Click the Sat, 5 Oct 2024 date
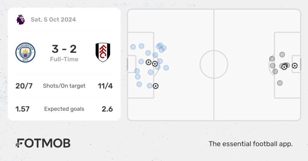This screenshot has height=161, width=308. (53, 20)
